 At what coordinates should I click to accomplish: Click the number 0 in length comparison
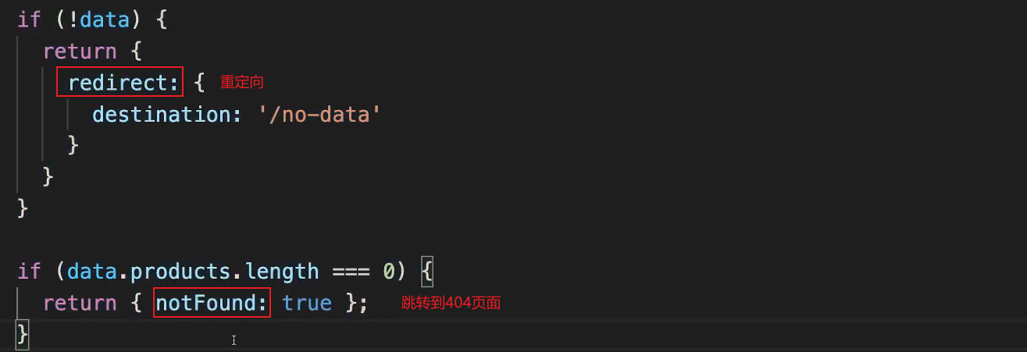(389, 272)
